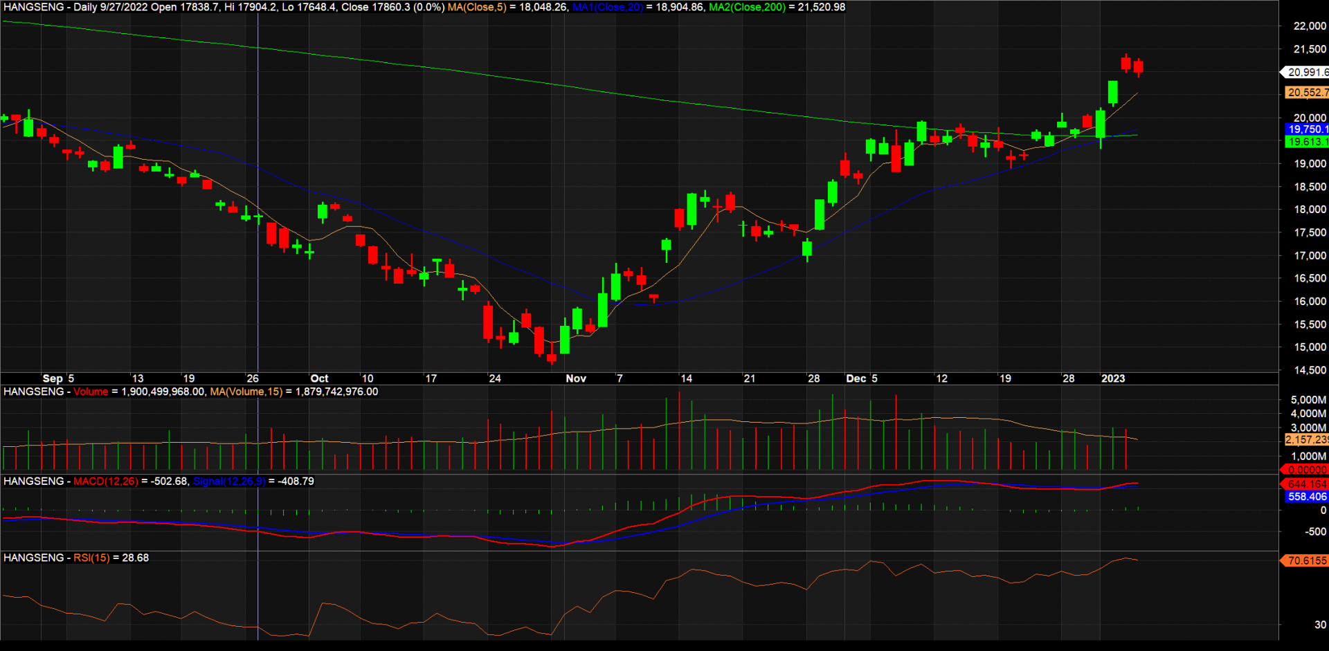1329x651 pixels.
Task: Click the green MA2(Close,200) legend label
Action: [747, 8]
